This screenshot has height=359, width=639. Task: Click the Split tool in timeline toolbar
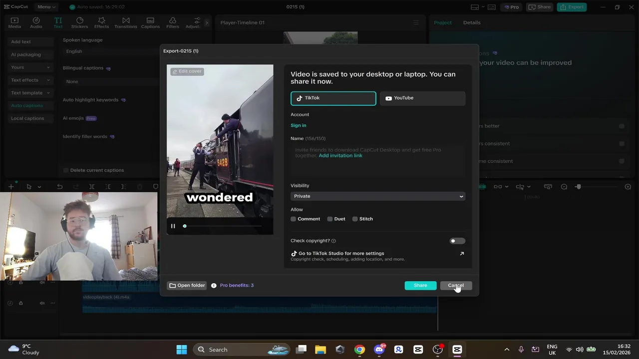click(x=92, y=186)
